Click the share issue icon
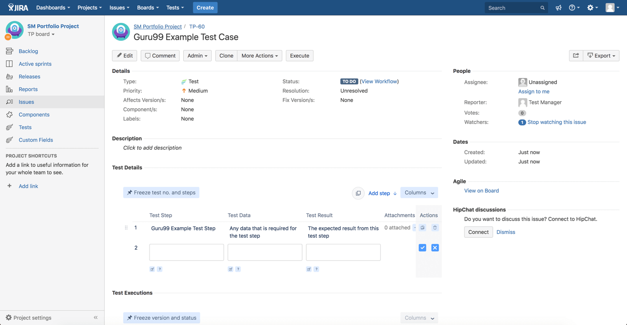627x325 pixels. [x=576, y=56]
